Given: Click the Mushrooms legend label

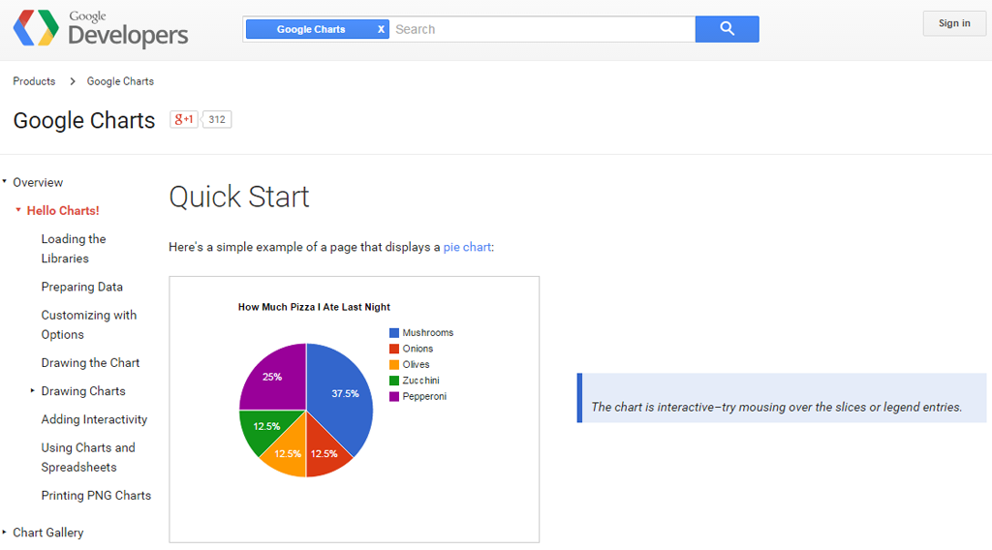Looking at the screenshot, I should click(x=427, y=332).
